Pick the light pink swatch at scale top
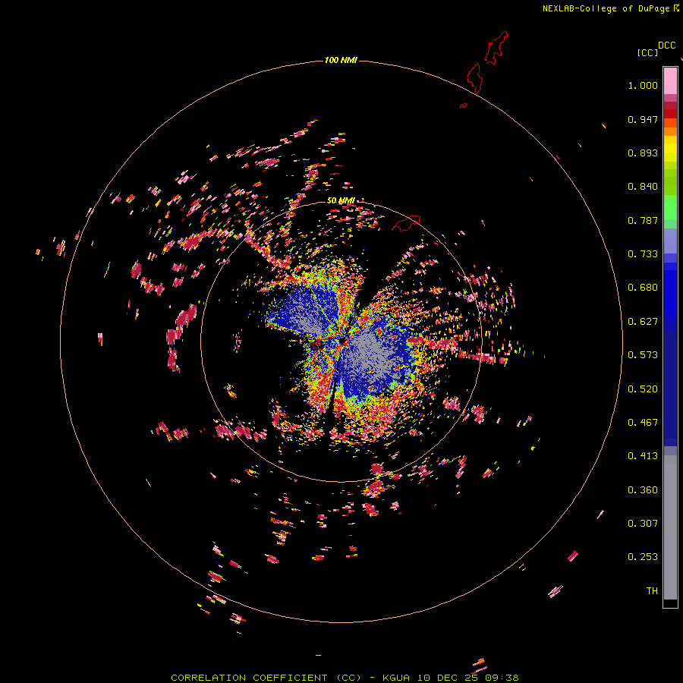Image resolution: width=683 pixels, height=683 pixels. click(x=670, y=80)
